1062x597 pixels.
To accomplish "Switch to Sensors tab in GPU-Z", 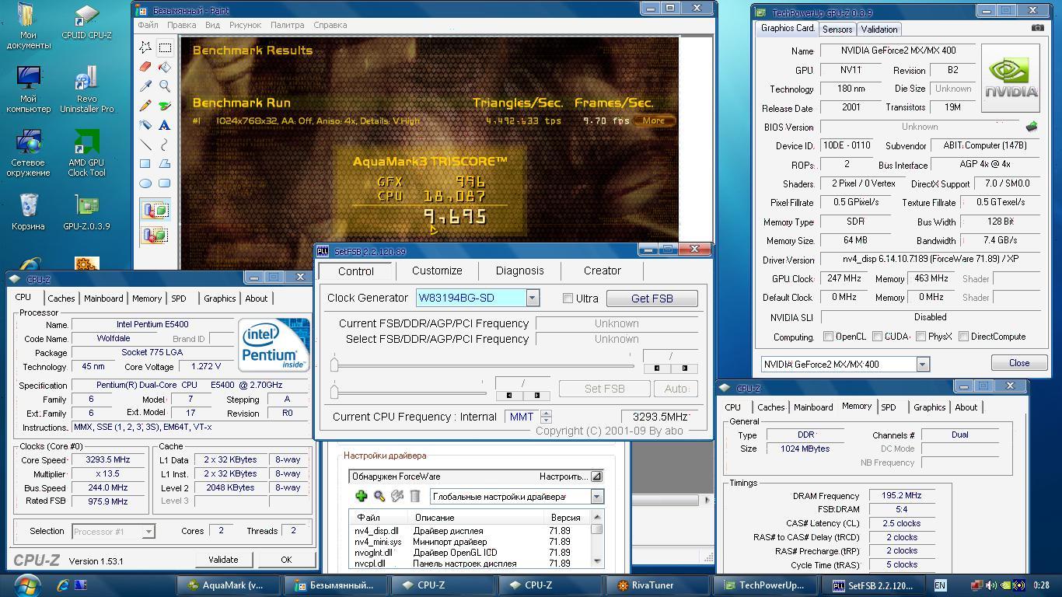I will coord(837,29).
